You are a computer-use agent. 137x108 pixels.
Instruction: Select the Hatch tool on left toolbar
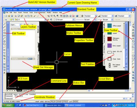coord(4,64)
